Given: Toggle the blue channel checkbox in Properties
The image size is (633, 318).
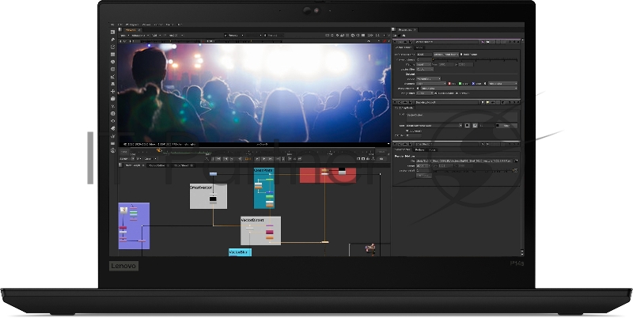Looking at the screenshot, I should click(473, 83).
